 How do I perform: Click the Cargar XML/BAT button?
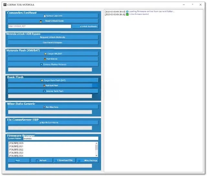53,54
